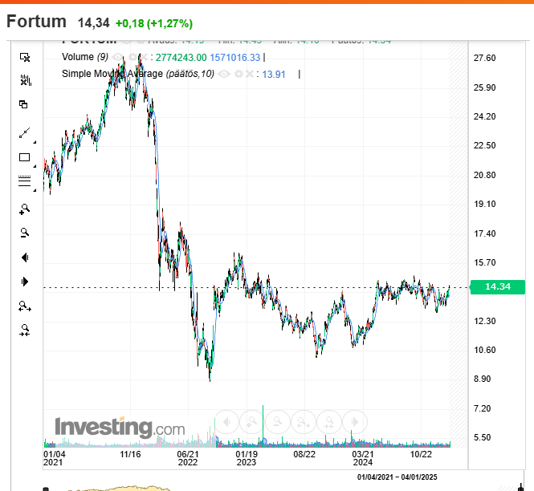Image resolution: width=534 pixels, height=491 pixels.
Task: Expand horizontal lines tool options arrow
Action: click(35, 190)
